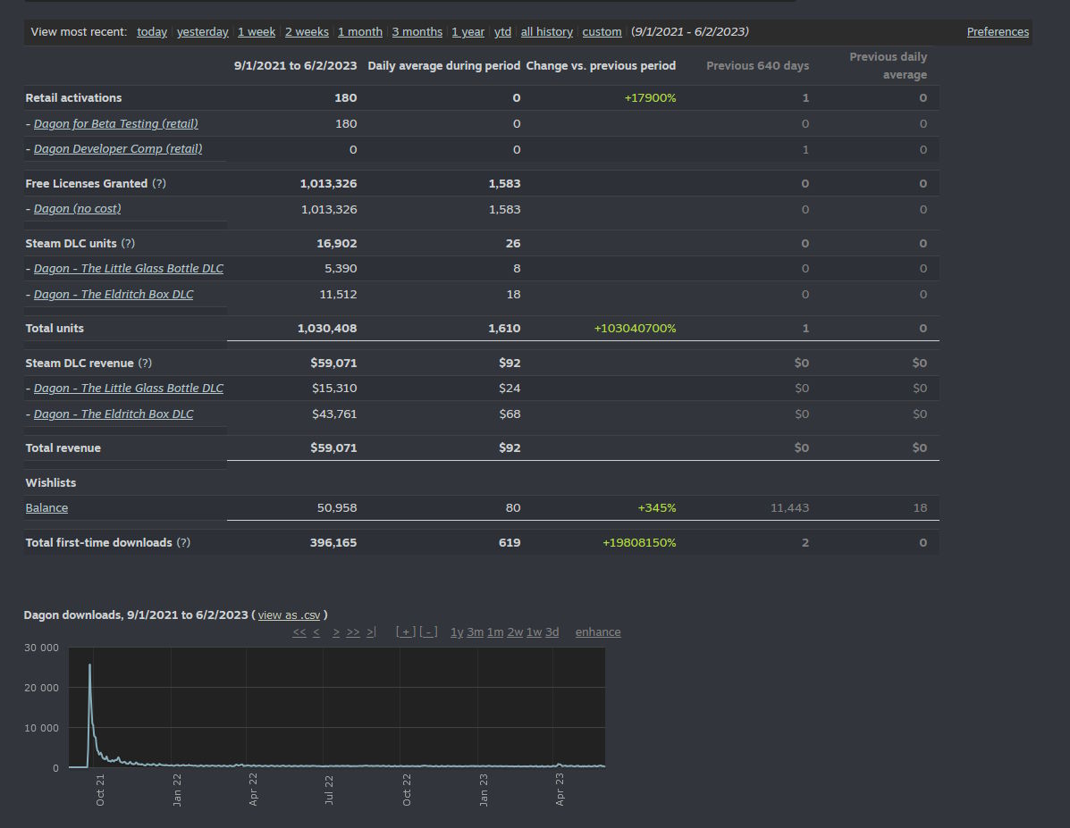Click the '396,165' first-time downloads value
The image size is (1070, 828).
click(x=333, y=543)
